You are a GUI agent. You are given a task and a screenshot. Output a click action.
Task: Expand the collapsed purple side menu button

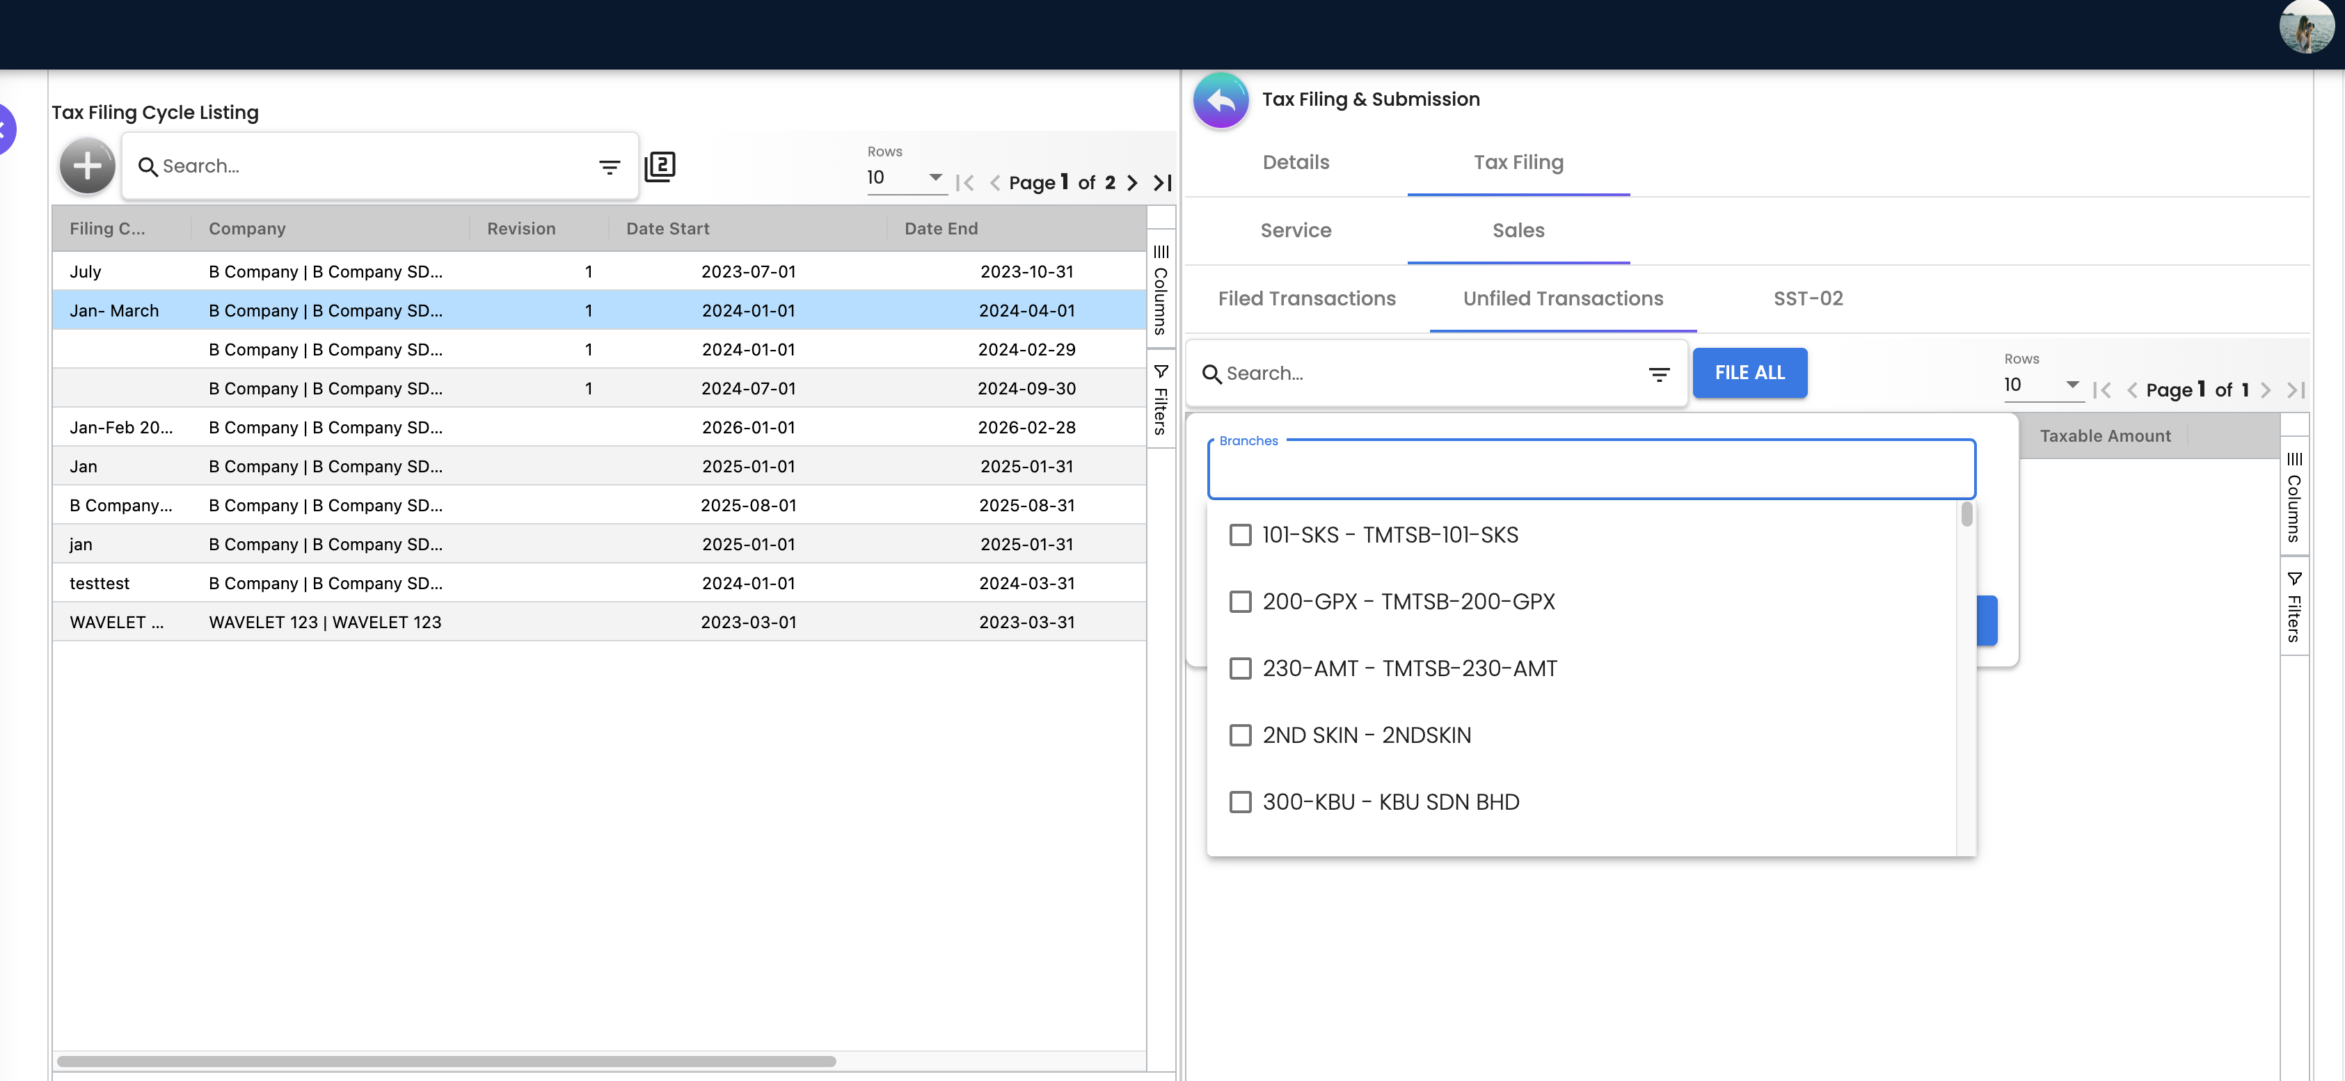(x=6, y=128)
